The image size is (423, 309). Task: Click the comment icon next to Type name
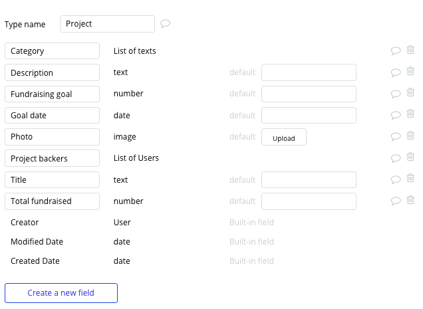[x=165, y=23]
